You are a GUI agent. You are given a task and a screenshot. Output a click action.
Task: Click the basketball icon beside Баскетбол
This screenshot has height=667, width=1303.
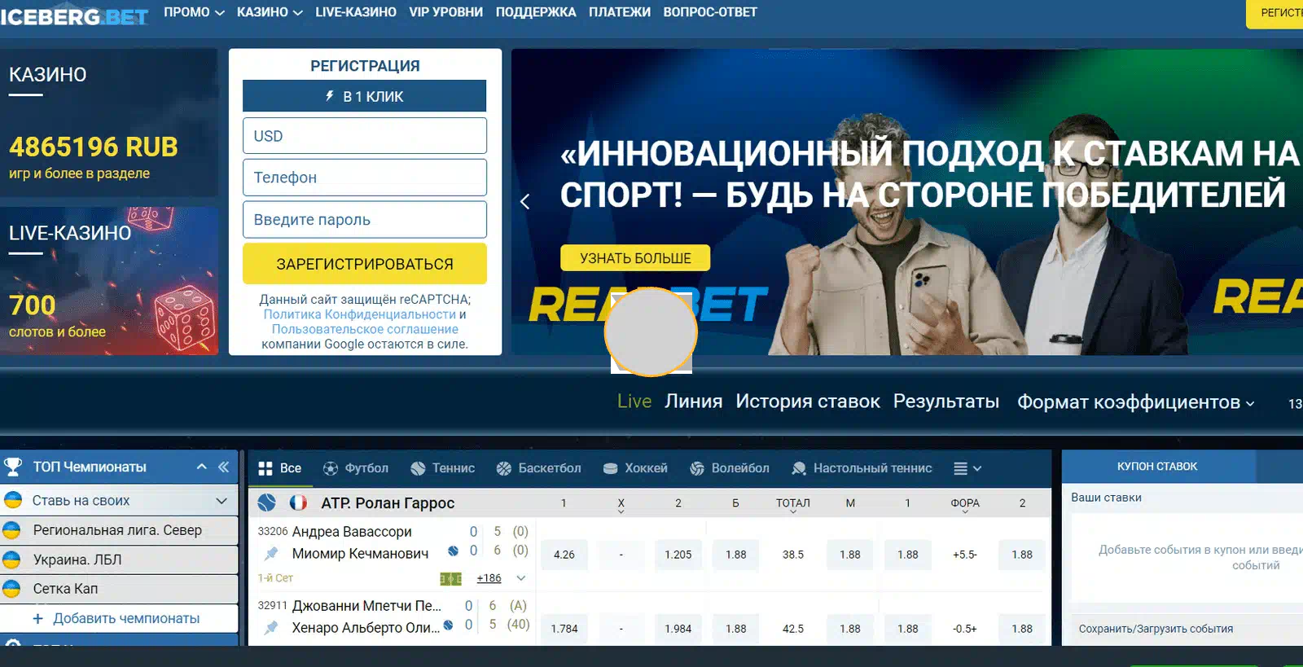coord(504,468)
